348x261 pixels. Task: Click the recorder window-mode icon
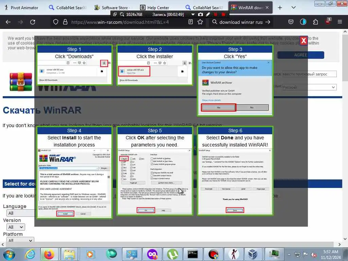[115, 14]
